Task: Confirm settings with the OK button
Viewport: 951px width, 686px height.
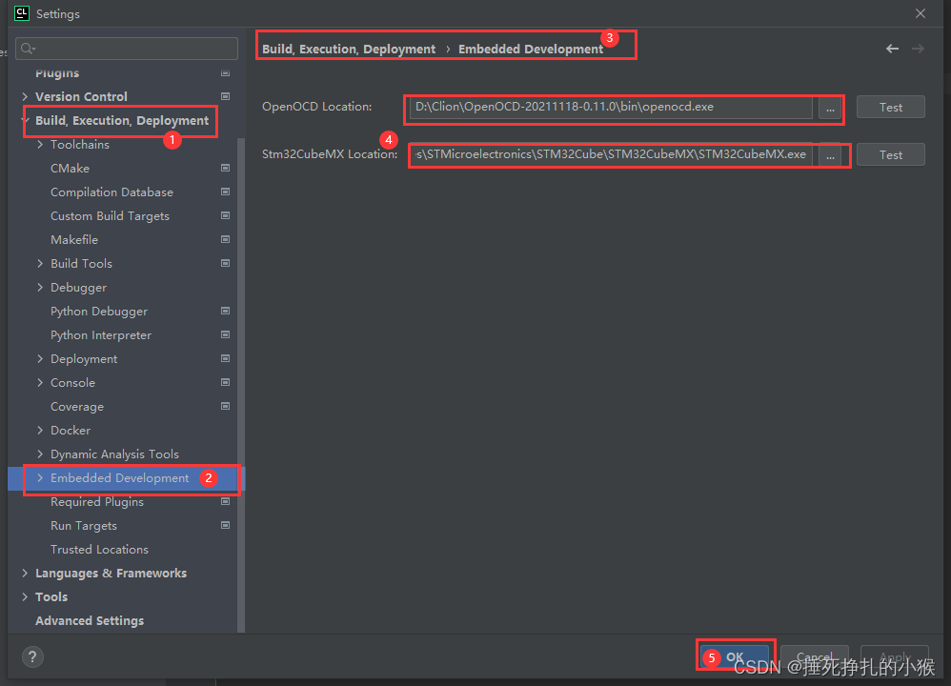Action: click(x=735, y=656)
